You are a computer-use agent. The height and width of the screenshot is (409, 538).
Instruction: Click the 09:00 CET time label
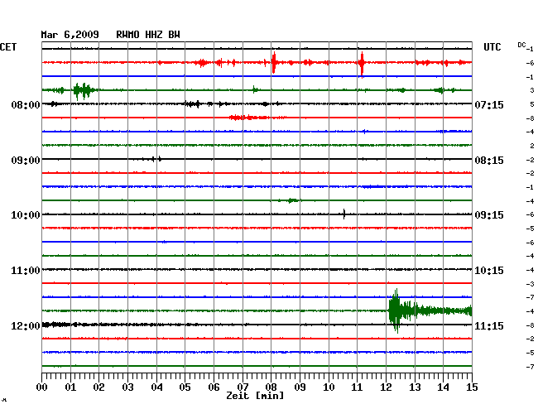point(26,161)
